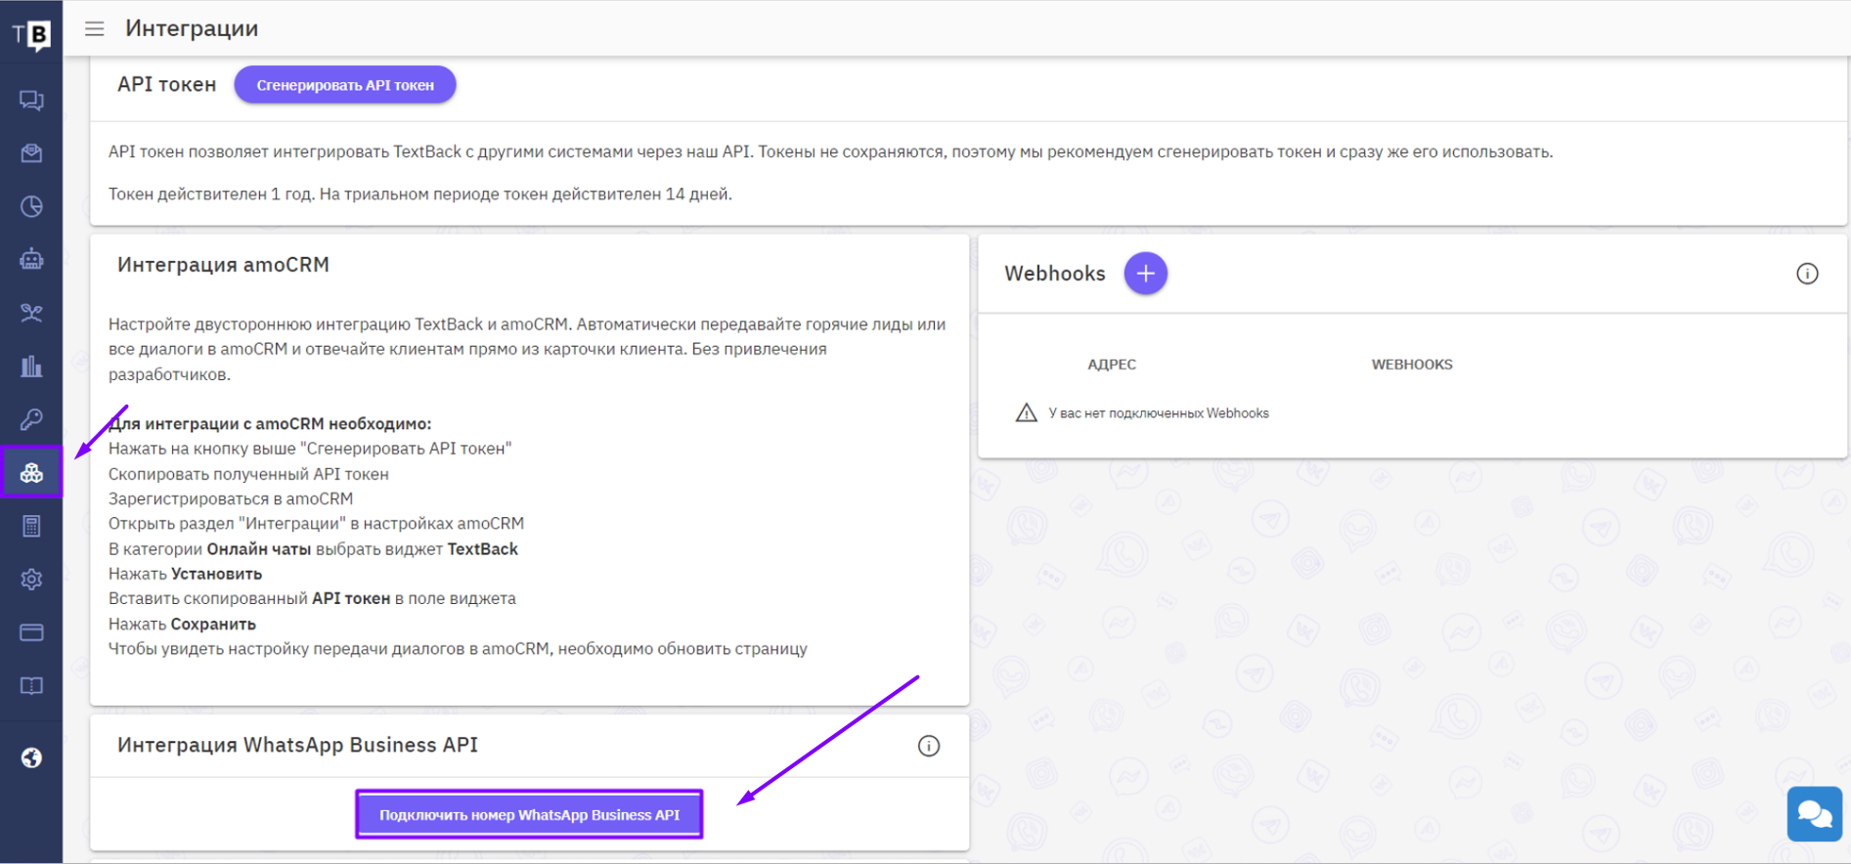1851x864 pixels.
Task: Open the chatbot robot icon in sidebar
Action: pyautogui.click(x=31, y=259)
